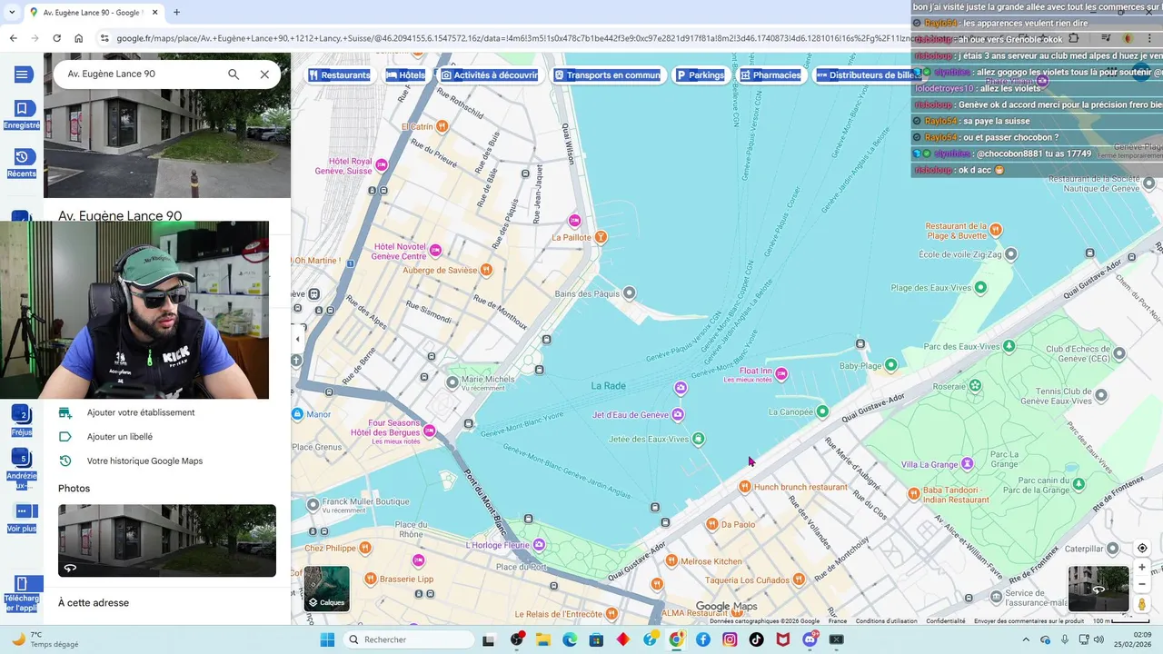1163x654 pixels.
Task: Select the Villa La Grange marker
Action: 967,464
